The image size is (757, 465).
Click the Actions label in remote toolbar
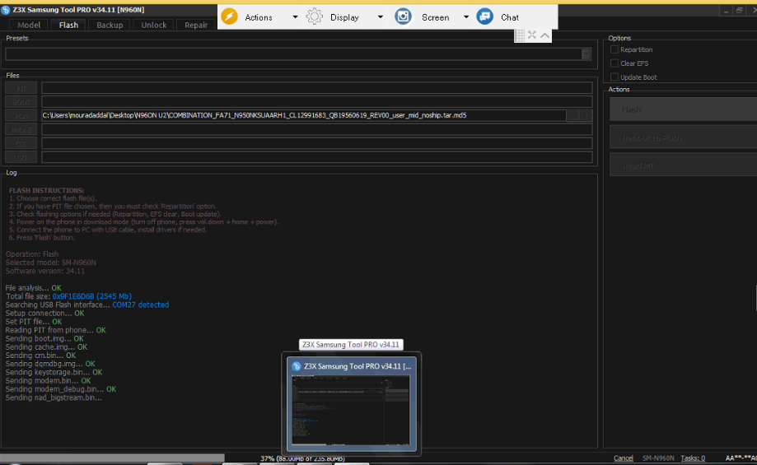(x=259, y=17)
